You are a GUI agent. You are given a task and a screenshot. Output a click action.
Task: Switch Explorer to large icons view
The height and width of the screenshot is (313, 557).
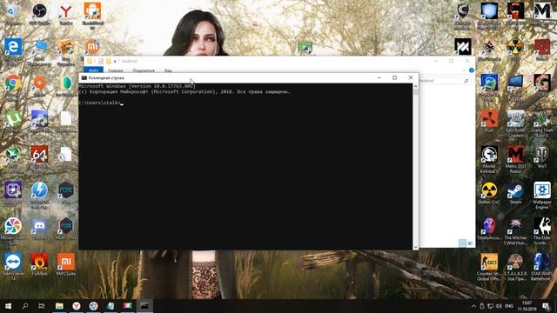pyautogui.click(x=470, y=243)
